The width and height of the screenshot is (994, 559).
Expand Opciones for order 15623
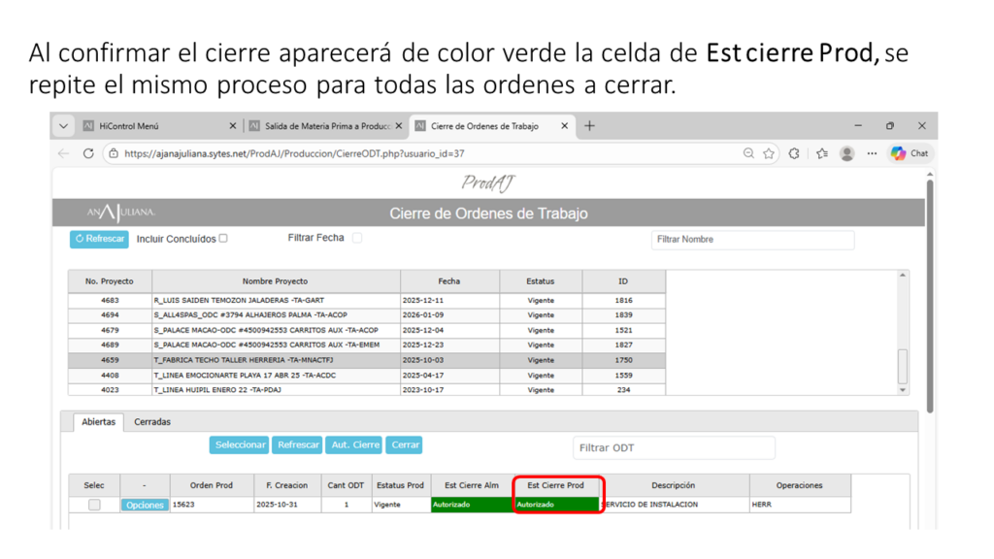pos(145,505)
